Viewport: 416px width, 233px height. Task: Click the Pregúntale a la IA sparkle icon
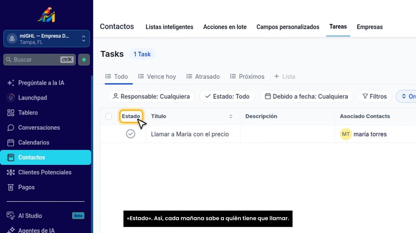(11, 83)
